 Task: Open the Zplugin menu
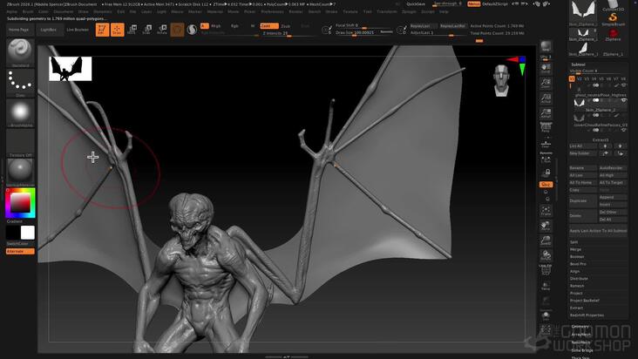(x=409, y=11)
